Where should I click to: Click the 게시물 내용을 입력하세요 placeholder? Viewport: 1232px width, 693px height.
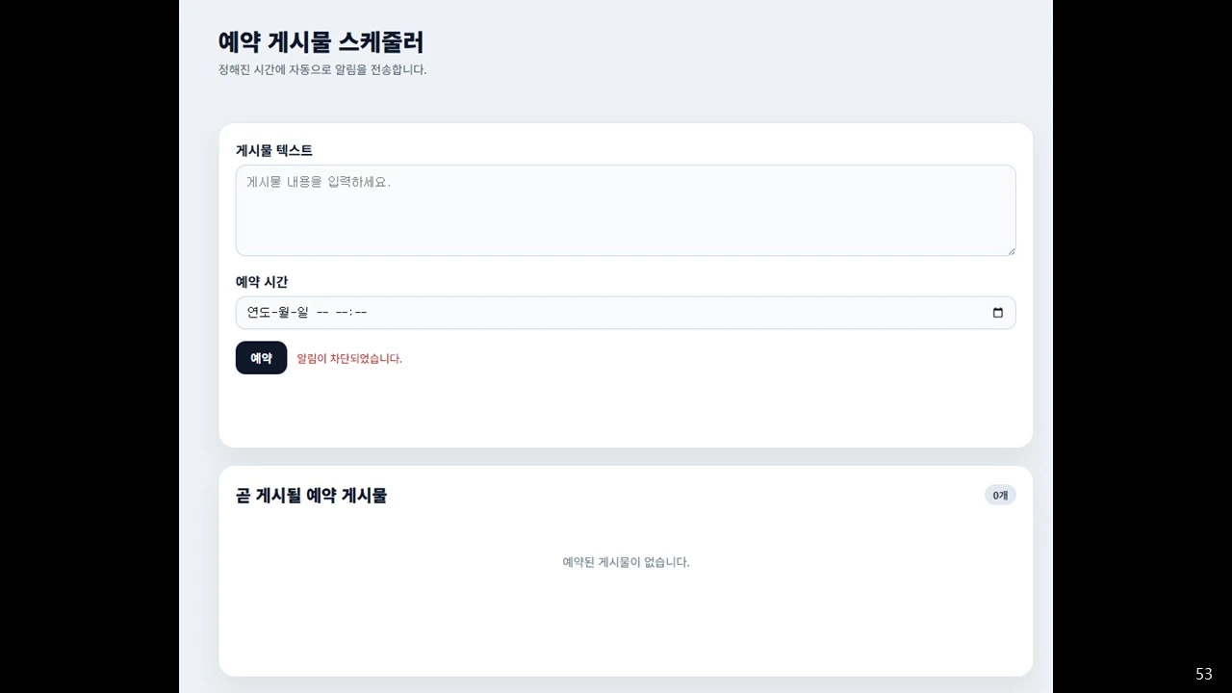tap(318, 181)
